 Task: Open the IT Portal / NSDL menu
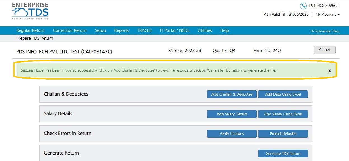[x=175, y=30]
